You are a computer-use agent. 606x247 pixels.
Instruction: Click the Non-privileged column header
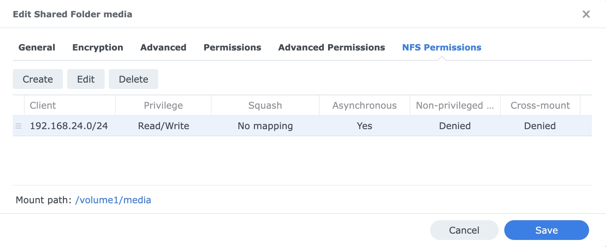click(x=454, y=106)
